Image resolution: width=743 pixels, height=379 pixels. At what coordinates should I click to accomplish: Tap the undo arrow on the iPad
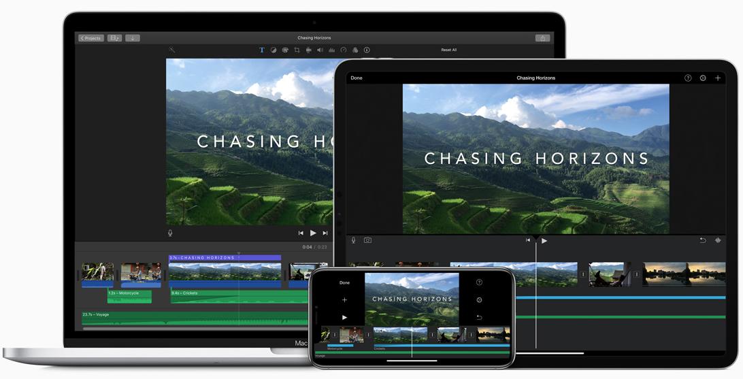(x=703, y=240)
